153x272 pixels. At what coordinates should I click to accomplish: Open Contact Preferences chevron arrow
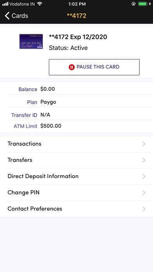tap(144, 209)
